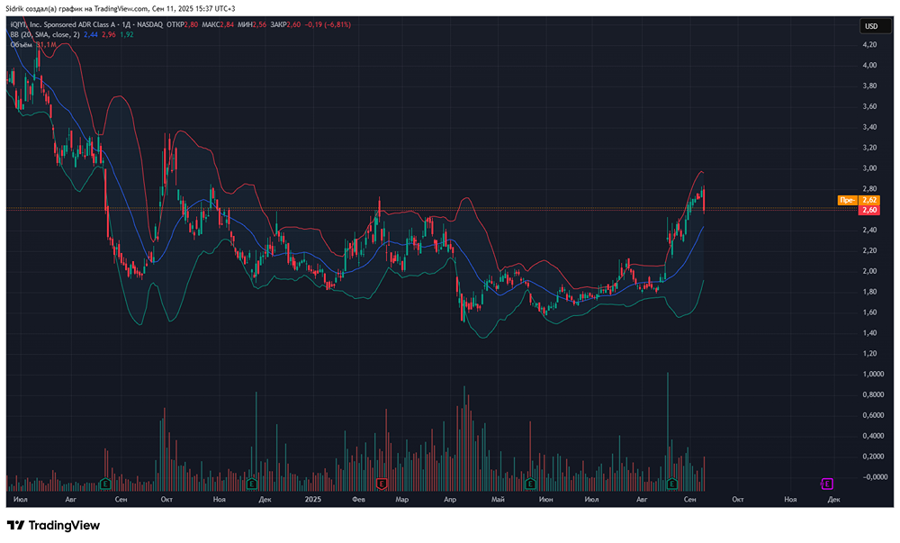Click the 0,2000 volume axis label

[x=873, y=457]
